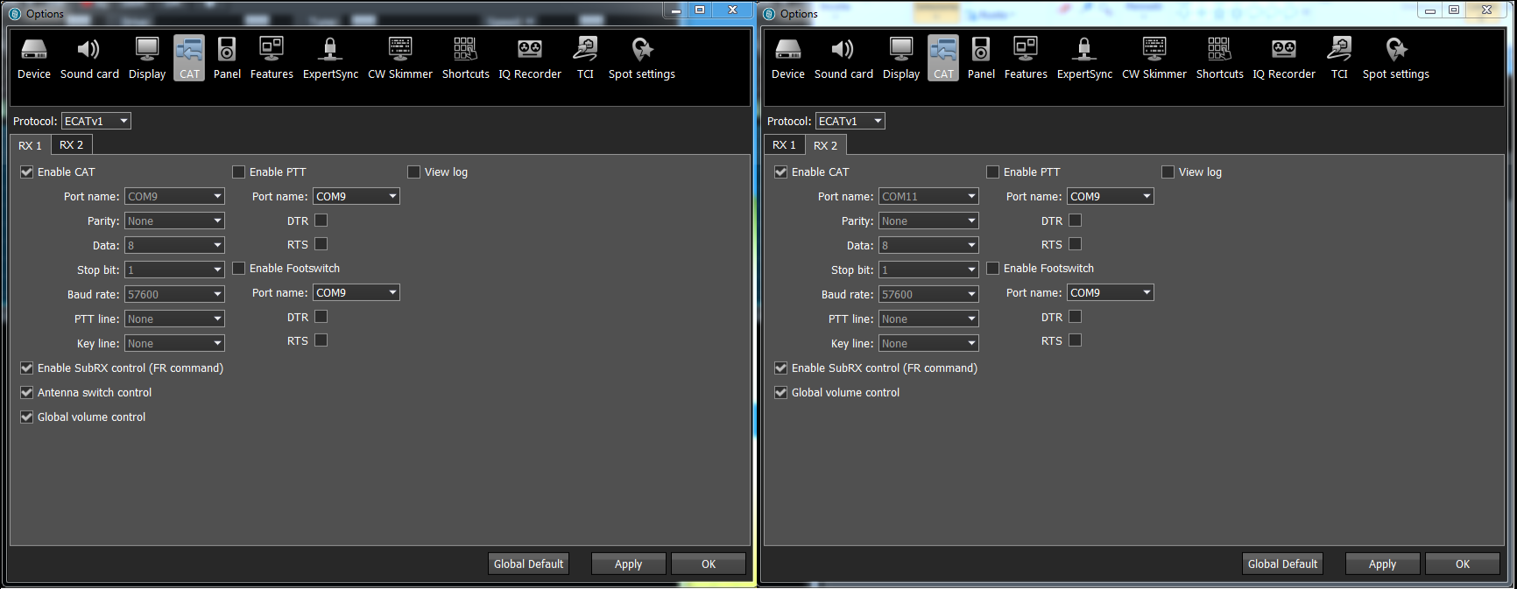Toggle Enable PTT checkbox in right window
Viewport: 1517px width, 589px height.
click(992, 172)
